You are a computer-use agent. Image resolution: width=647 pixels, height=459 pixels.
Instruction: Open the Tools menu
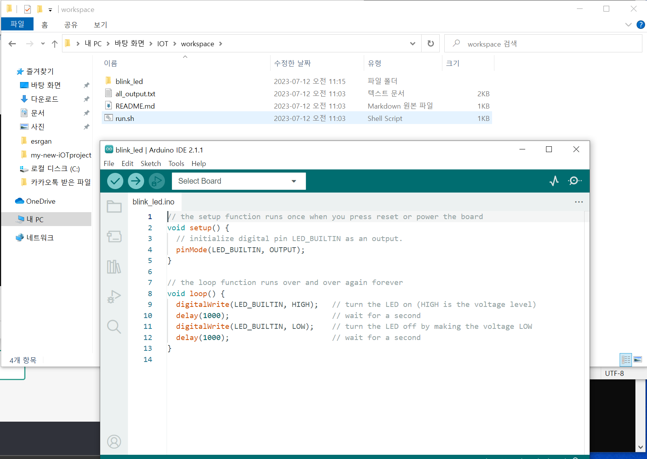coord(176,164)
